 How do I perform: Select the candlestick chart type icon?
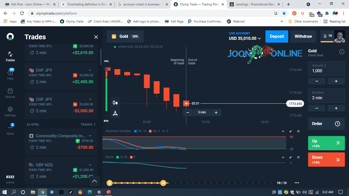point(115,103)
